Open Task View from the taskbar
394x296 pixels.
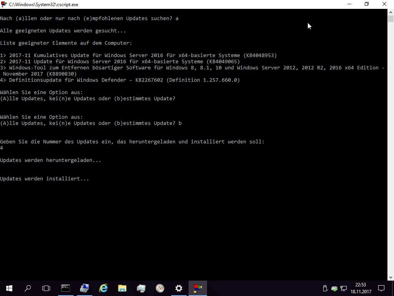46,288
